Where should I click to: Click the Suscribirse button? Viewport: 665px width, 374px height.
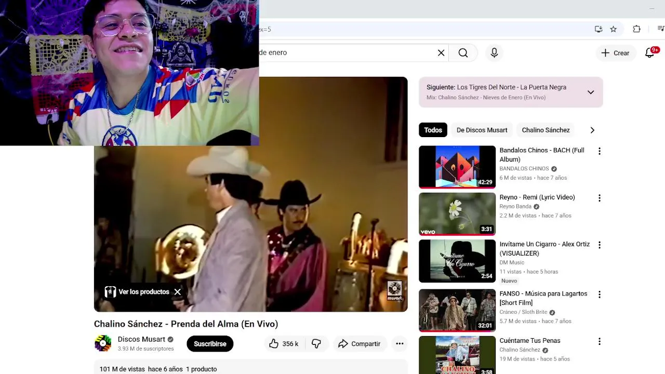210,344
